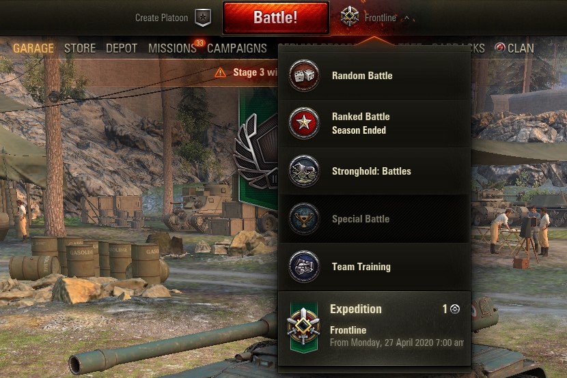Click the Team Training icon
This screenshot has width=567, height=378.
click(304, 266)
